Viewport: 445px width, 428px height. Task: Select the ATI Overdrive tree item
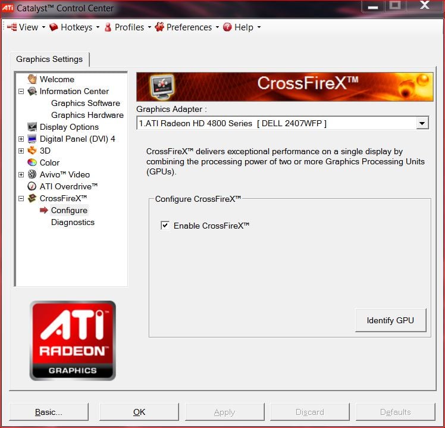point(68,186)
